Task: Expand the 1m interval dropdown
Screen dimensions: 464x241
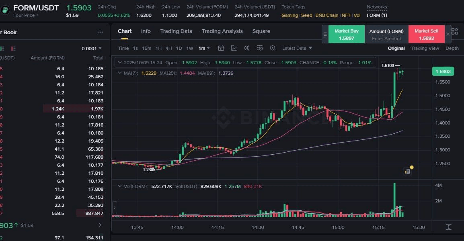Action: pos(204,48)
